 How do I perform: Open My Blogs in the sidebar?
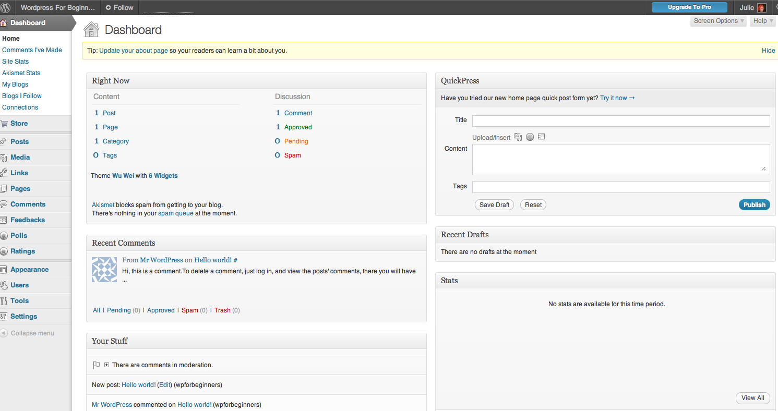[15, 84]
